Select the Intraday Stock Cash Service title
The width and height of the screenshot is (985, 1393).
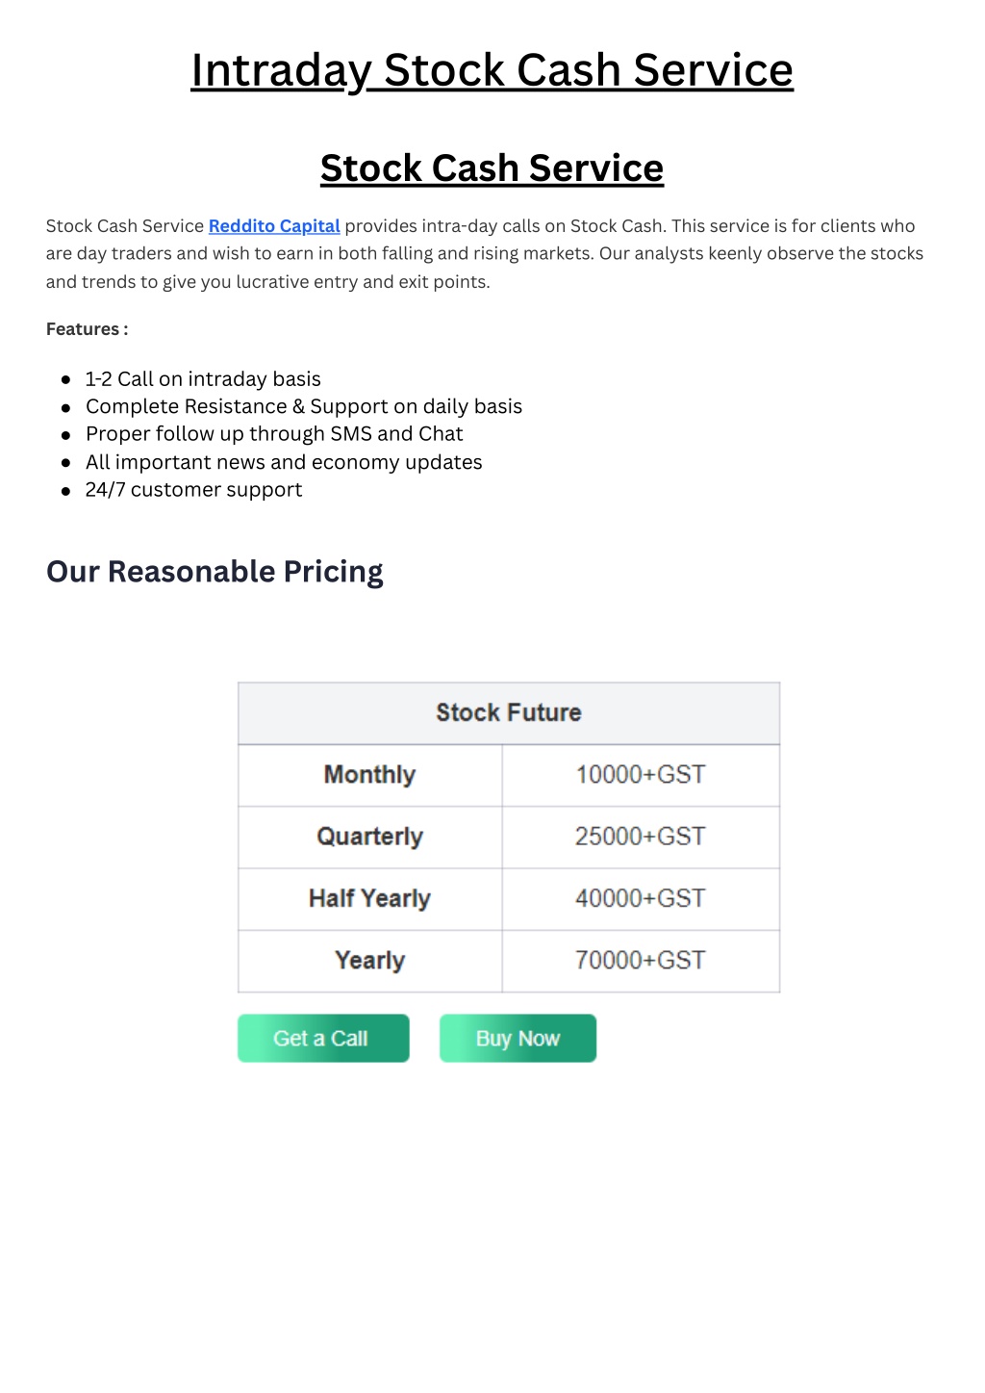pyautogui.click(x=492, y=70)
